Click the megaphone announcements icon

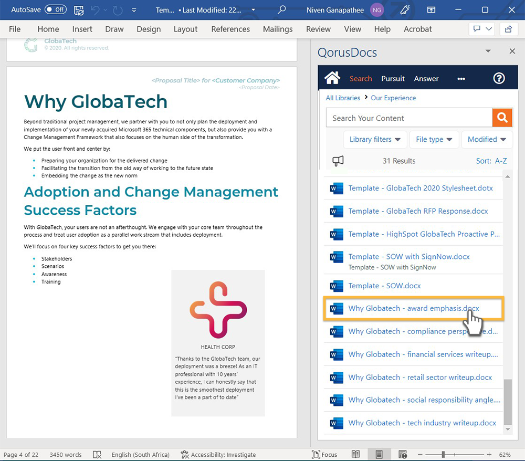pos(338,161)
